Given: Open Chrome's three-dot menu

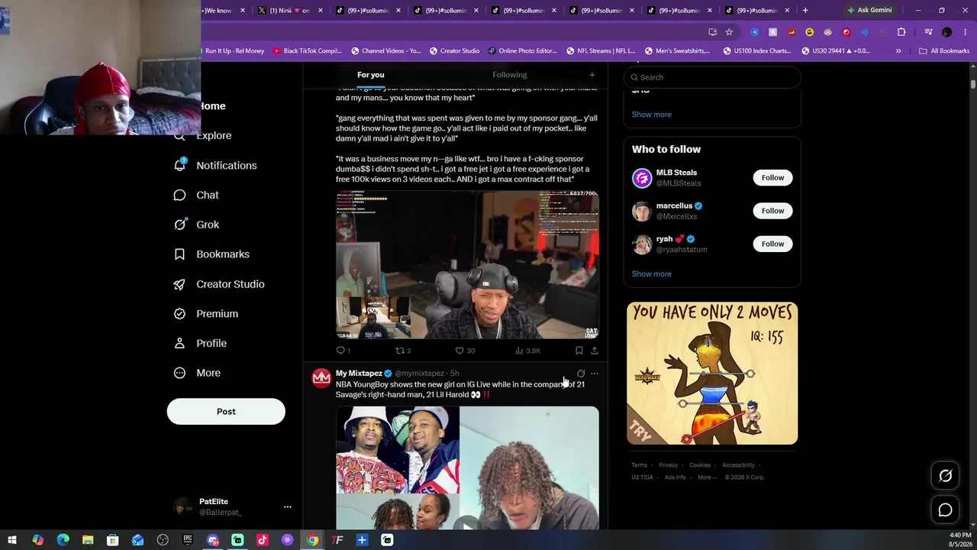Looking at the screenshot, I should 965,32.
